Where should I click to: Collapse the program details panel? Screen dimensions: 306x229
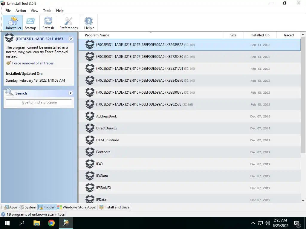(71, 39)
